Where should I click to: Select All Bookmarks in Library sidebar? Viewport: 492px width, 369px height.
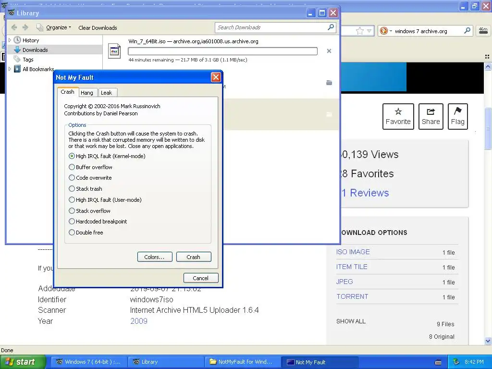click(38, 69)
